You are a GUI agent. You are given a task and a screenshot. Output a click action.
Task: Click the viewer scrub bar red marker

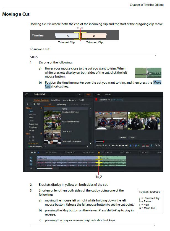tap(103, 142)
